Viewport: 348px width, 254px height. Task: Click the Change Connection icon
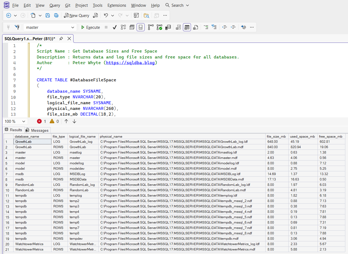pyautogui.click(x=17, y=27)
